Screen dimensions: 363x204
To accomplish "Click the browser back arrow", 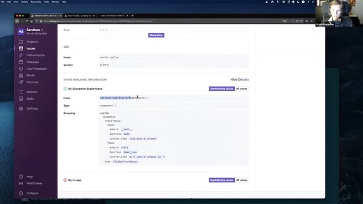I will (x=18, y=21).
